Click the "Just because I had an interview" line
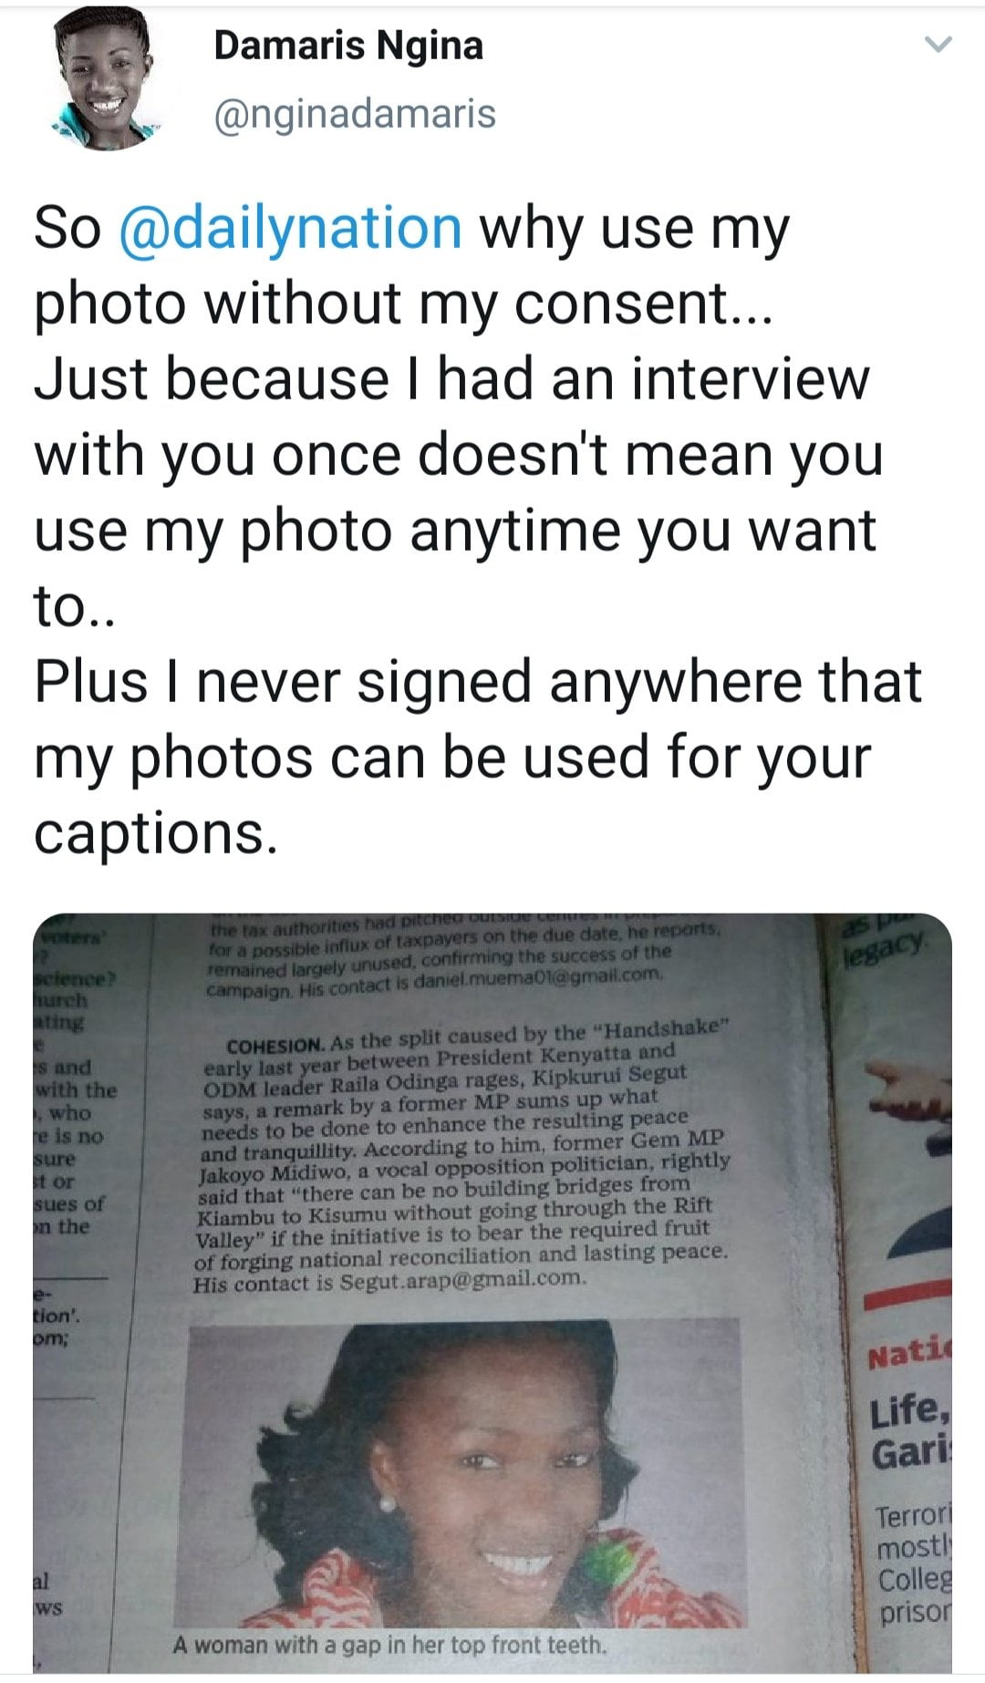The height and width of the screenshot is (1683, 985). pyautogui.click(x=451, y=379)
